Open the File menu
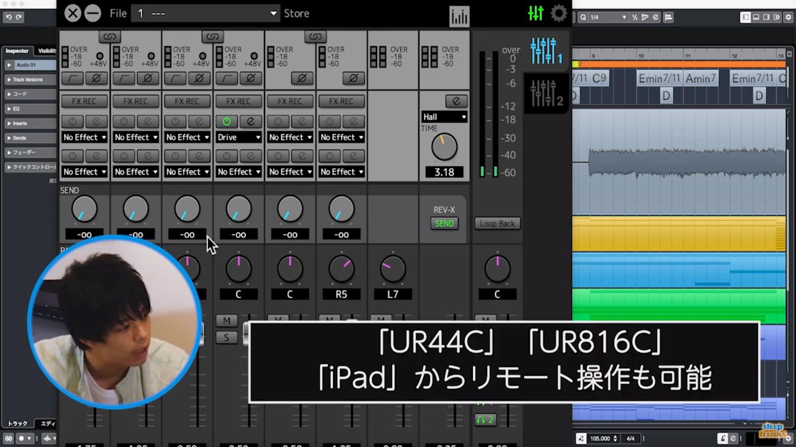796x447 pixels. pos(118,13)
